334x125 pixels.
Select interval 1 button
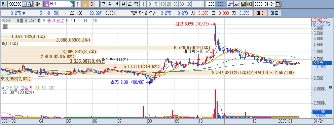tap(144, 4)
